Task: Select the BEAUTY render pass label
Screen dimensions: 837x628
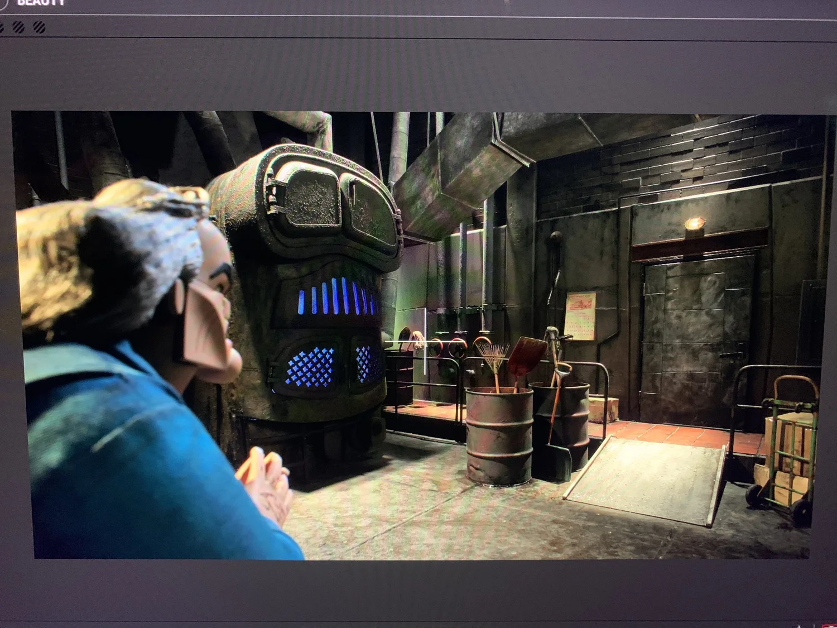Action: coord(41,2)
